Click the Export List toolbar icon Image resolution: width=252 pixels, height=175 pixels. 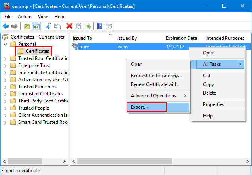[88, 26]
